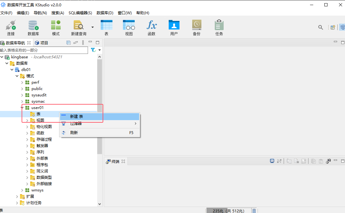Click the 函数 (Function) fx icon

tap(152, 28)
